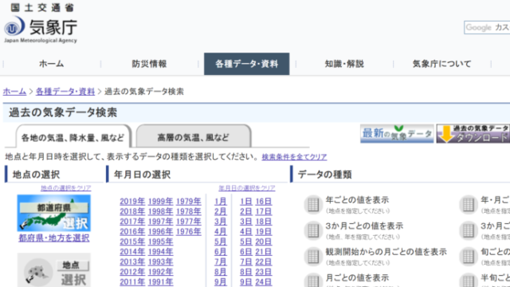Viewport: 510px width, 287px height.
Task: Click the 各種データ・資料 breadcrumb link
Action: (65, 92)
